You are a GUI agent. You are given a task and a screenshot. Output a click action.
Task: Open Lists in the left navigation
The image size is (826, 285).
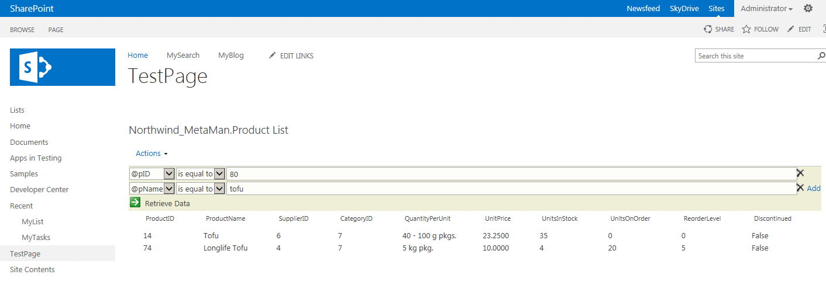coord(18,110)
